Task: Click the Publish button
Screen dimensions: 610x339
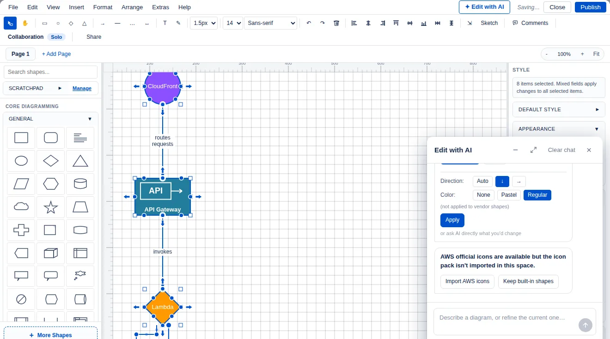Action: pyautogui.click(x=591, y=7)
